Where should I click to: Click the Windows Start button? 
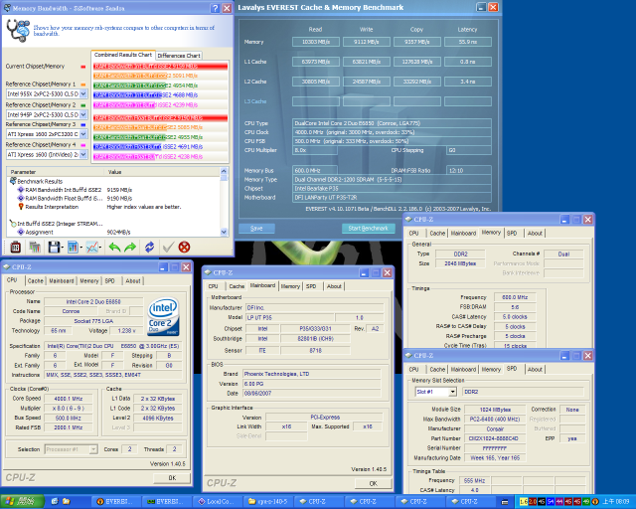[22, 502]
